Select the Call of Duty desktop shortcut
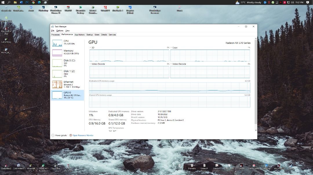313x175 pixels. 6,40
